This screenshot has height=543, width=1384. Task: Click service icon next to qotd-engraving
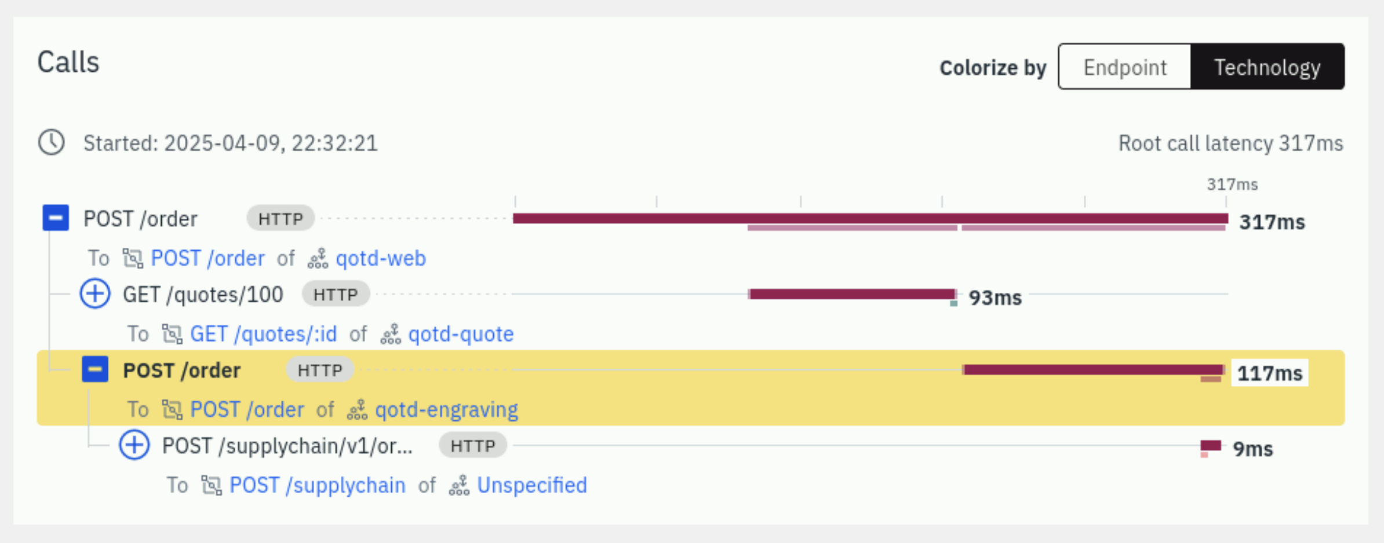click(357, 410)
